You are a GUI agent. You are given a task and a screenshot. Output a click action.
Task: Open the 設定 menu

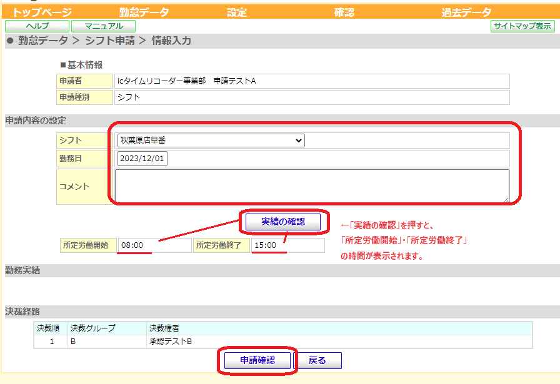237,12
